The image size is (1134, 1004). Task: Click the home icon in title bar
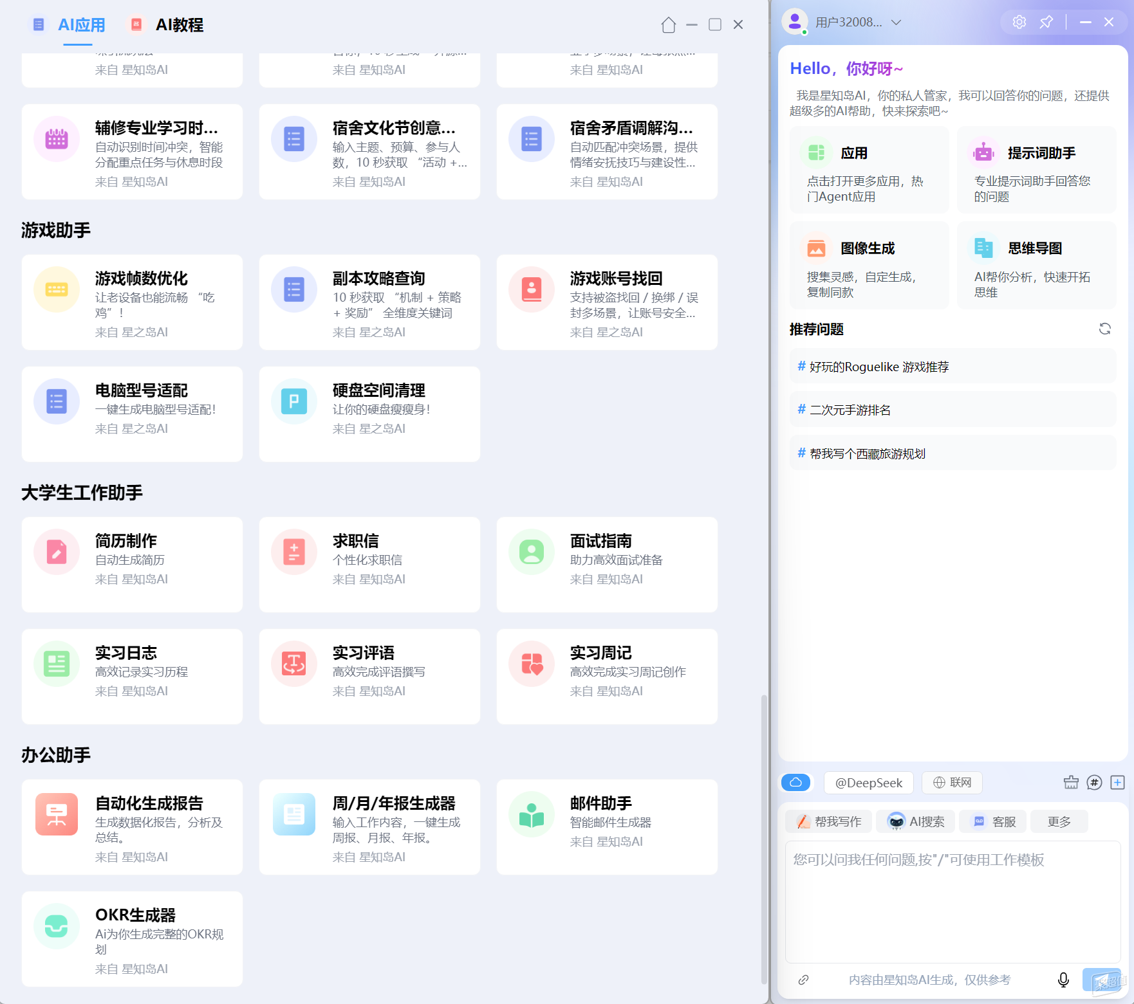tap(668, 25)
